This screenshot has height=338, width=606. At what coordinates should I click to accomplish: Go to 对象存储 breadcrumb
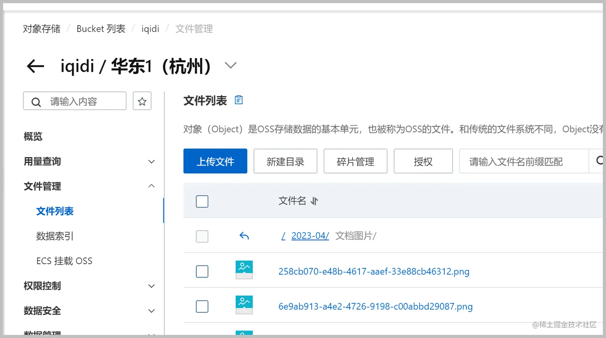(x=42, y=29)
